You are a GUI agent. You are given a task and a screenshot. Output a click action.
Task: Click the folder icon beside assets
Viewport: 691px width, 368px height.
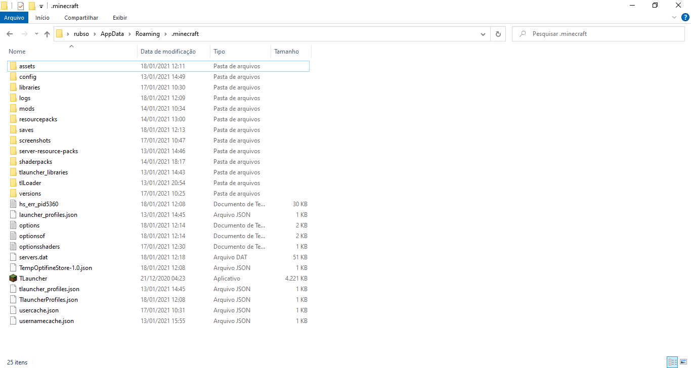pyautogui.click(x=13, y=66)
